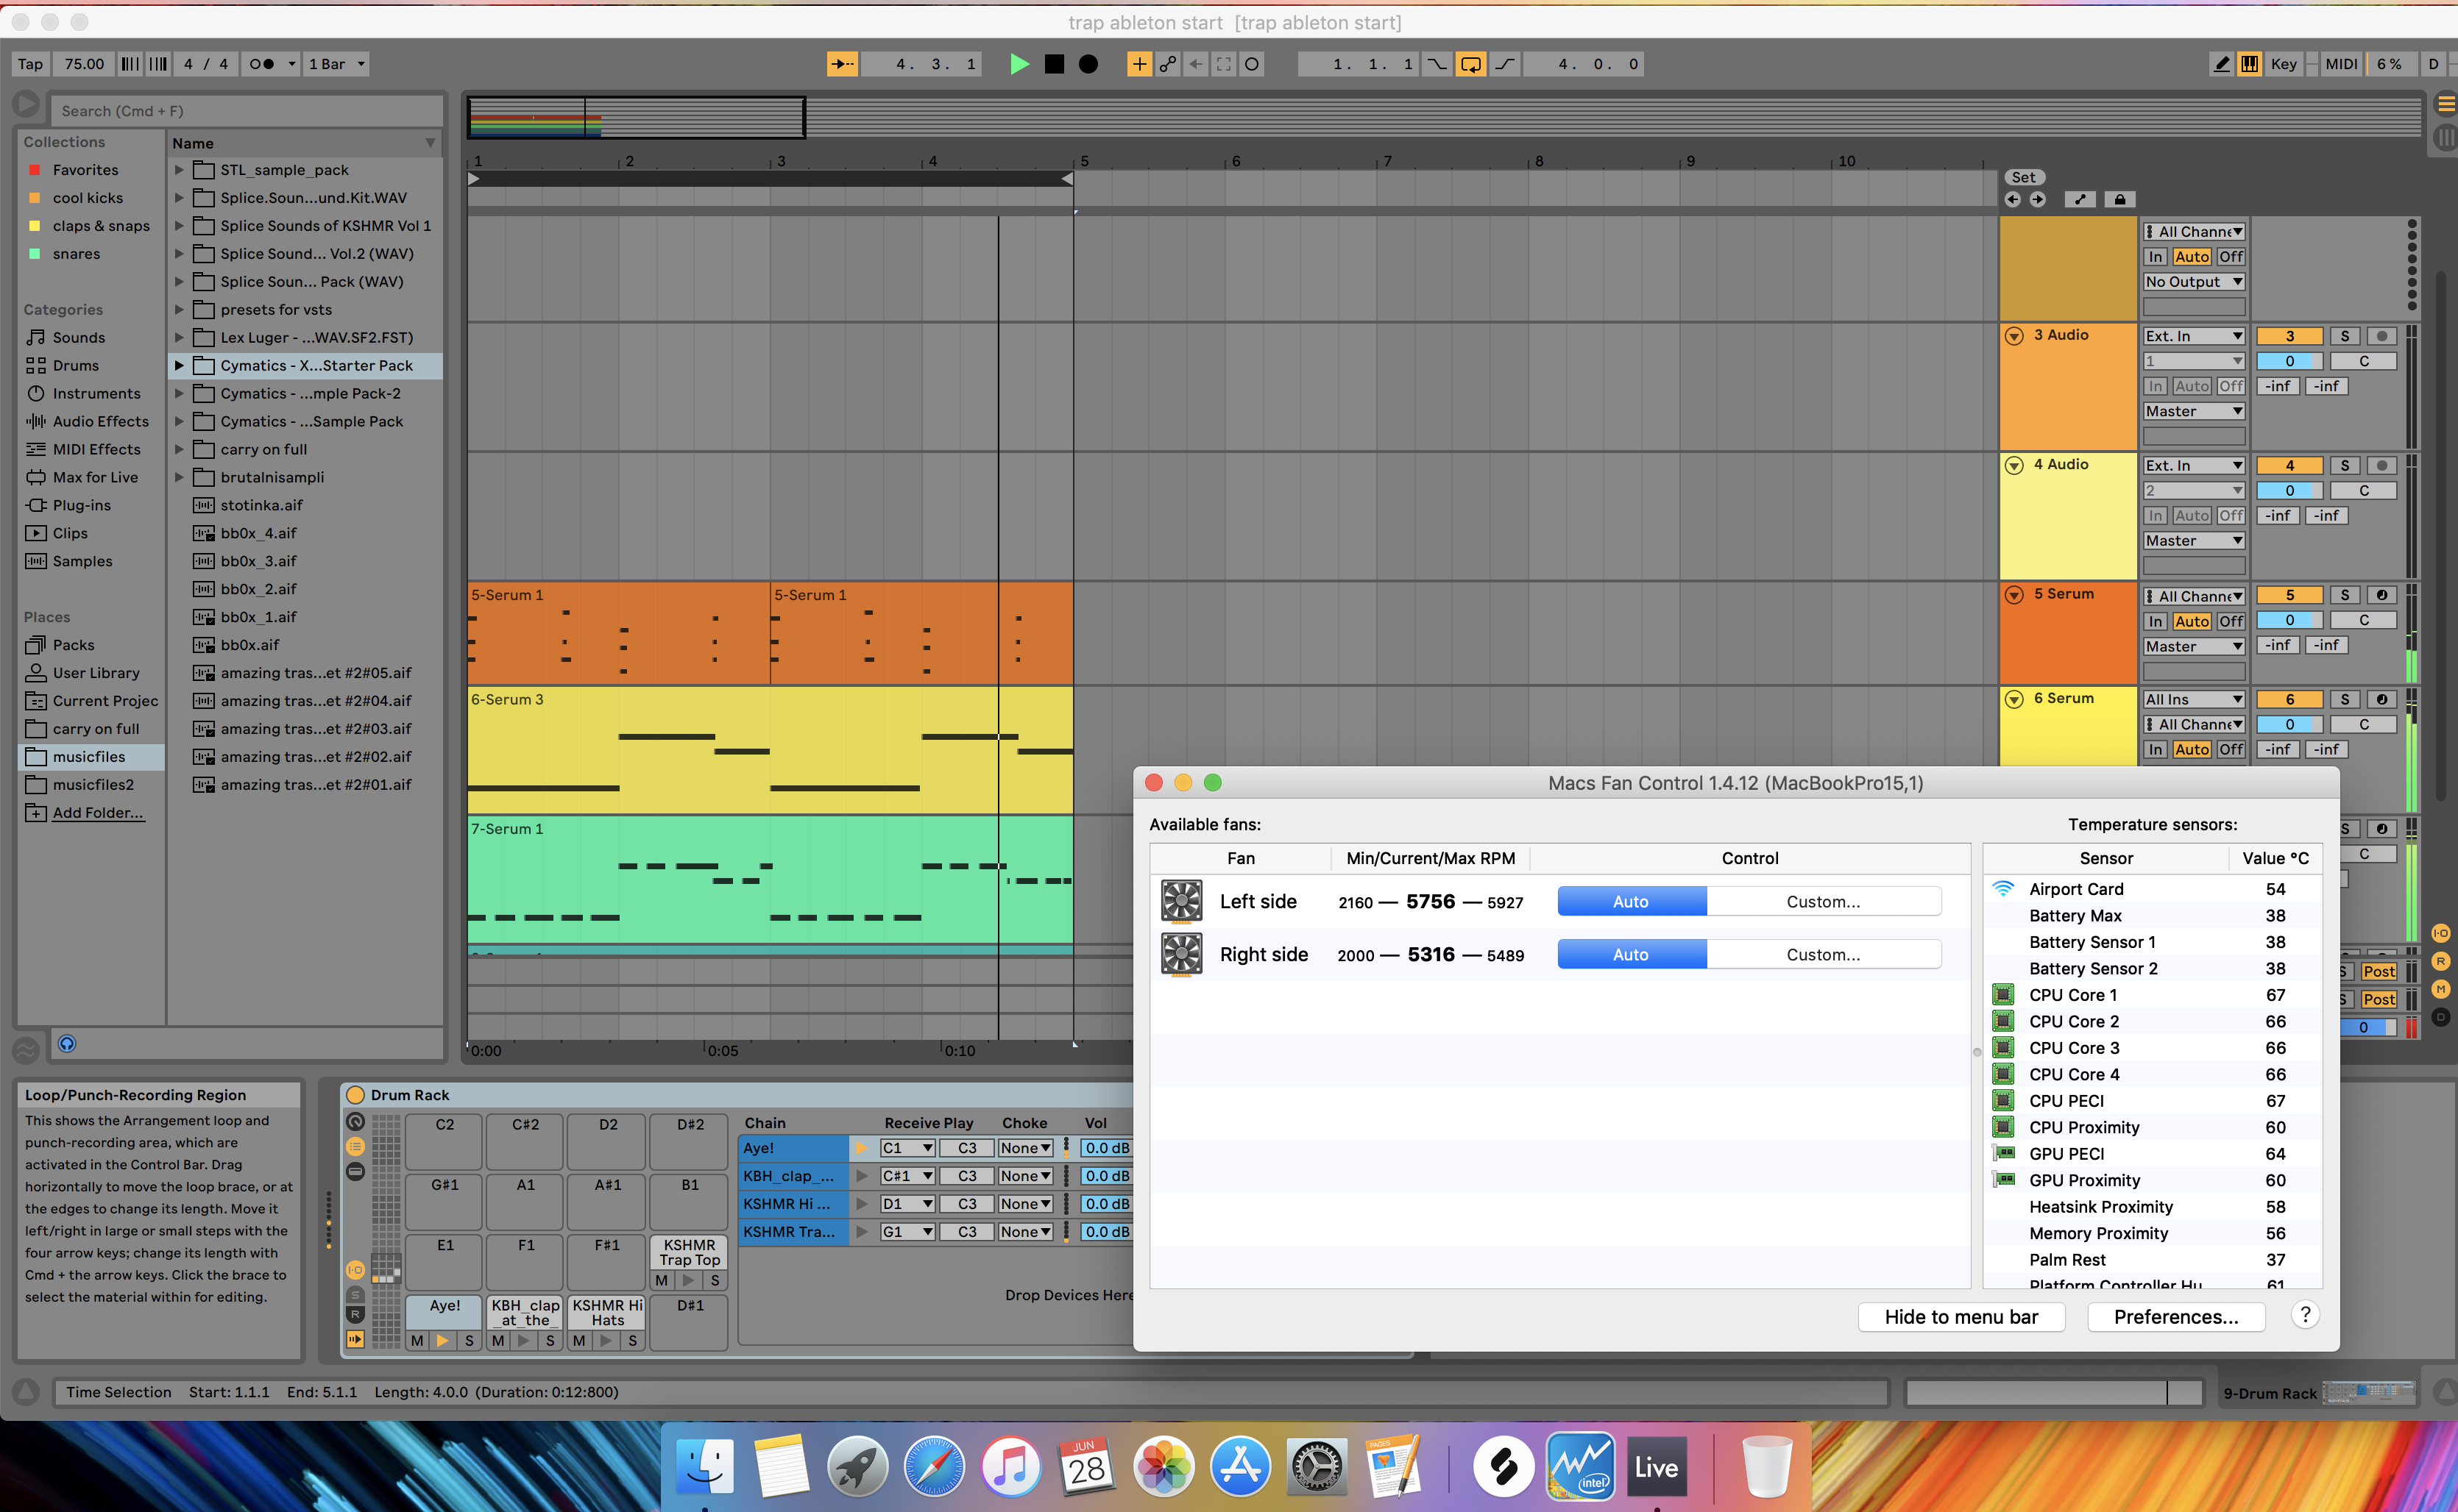2458x1512 pixels.
Task: Open the Samples category
Action: tap(82, 562)
